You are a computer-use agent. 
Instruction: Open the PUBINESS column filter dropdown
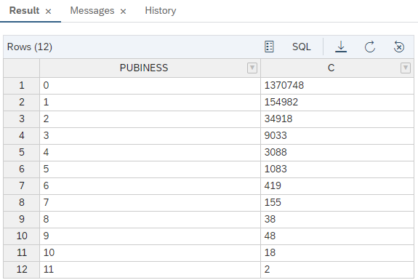point(252,68)
